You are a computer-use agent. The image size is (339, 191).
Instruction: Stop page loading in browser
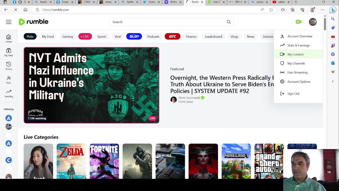16,10
